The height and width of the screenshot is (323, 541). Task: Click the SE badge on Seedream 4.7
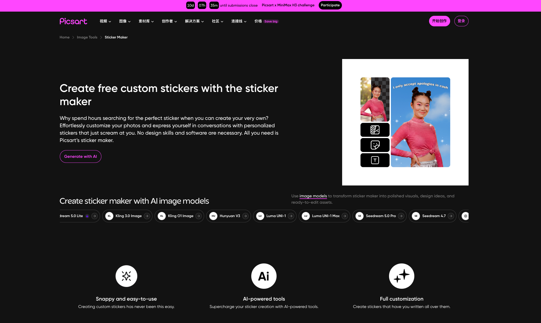tap(416, 216)
